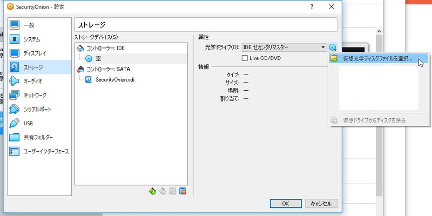Click the disc icon beside 仮想ドライブからディスクを除去
This screenshot has width=432, height=216.
pos(334,120)
